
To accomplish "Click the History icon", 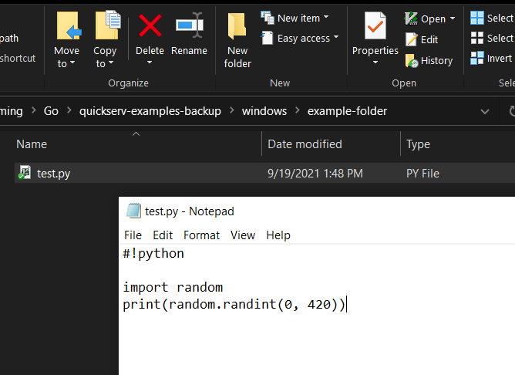I will (429, 60).
